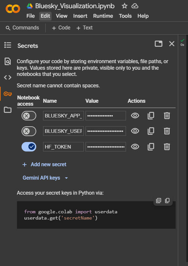Click the Secrets panel heading
The height and width of the screenshot is (266, 188).
click(x=28, y=46)
